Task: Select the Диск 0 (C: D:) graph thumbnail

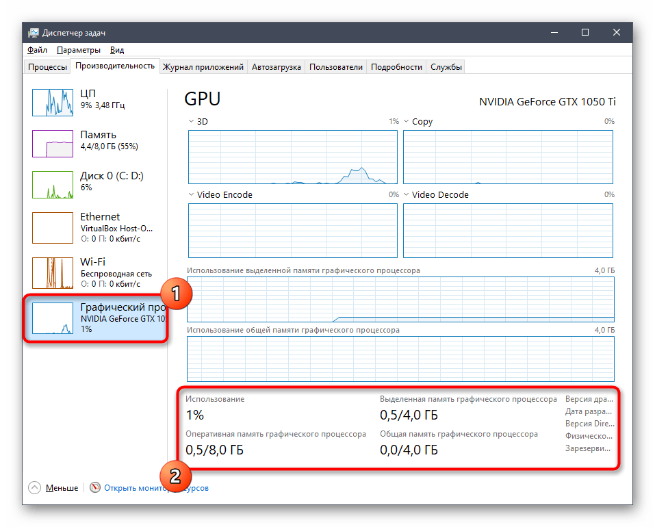Action: [53, 184]
